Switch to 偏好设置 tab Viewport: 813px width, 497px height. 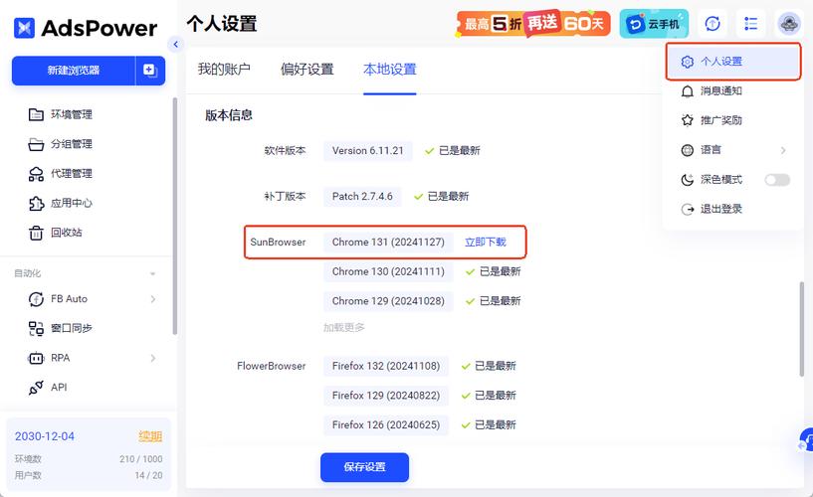(306, 69)
